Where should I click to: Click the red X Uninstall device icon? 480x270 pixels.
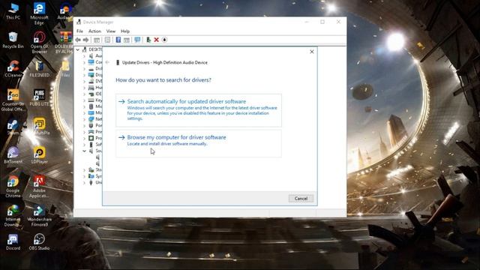(x=157, y=40)
